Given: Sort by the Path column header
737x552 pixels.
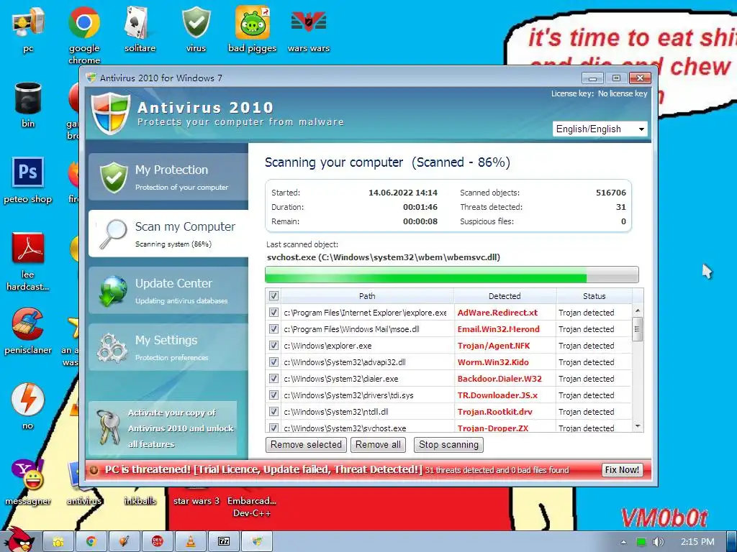Looking at the screenshot, I should point(367,295).
